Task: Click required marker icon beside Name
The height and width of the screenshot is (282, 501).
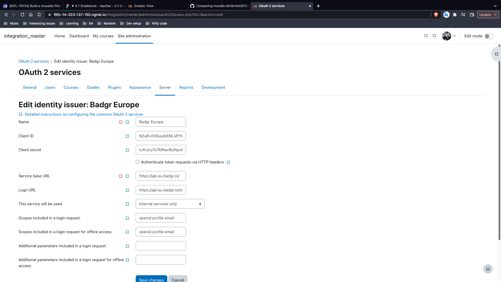Action: [x=121, y=122]
